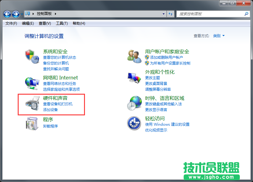Click the refresh icon in address bar
The image size is (253, 182).
click(170, 14)
